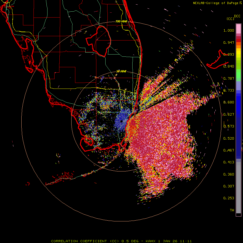Viewport: 243px width, 243px height.
Task: Click the 0.467 scale value
Action: pyautogui.click(x=229, y=150)
